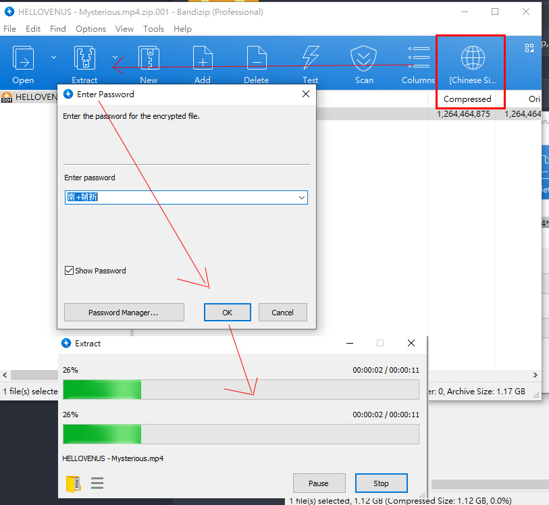Click the list menu icon in Extract window
The height and width of the screenshot is (505, 549).
(x=97, y=483)
